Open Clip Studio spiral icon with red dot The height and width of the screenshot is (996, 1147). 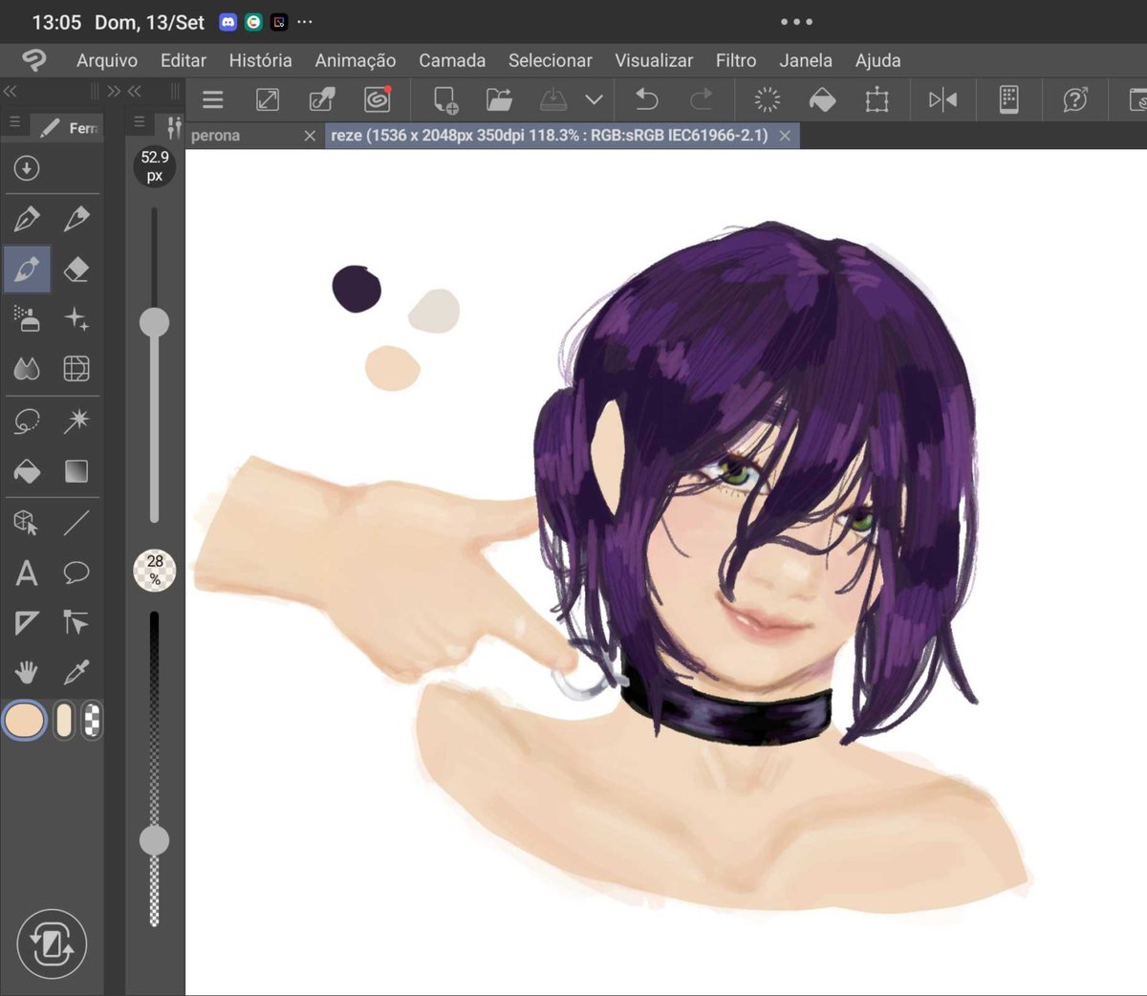pyautogui.click(x=378, y=99)
